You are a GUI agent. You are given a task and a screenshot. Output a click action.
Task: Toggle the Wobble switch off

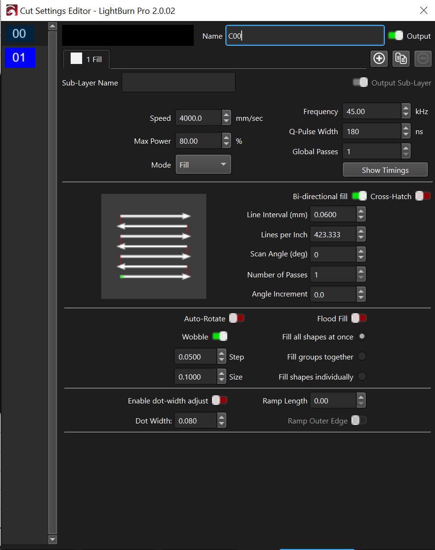tap(220, 337)
